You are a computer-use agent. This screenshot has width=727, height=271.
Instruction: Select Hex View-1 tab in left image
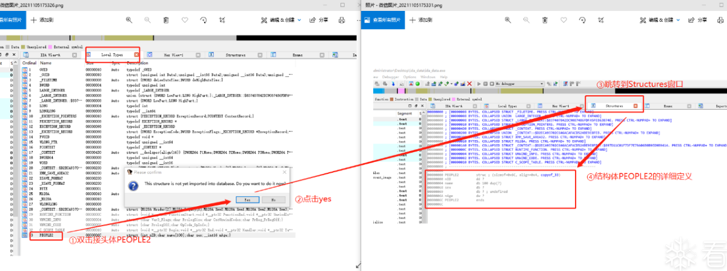tap(174, 55)
